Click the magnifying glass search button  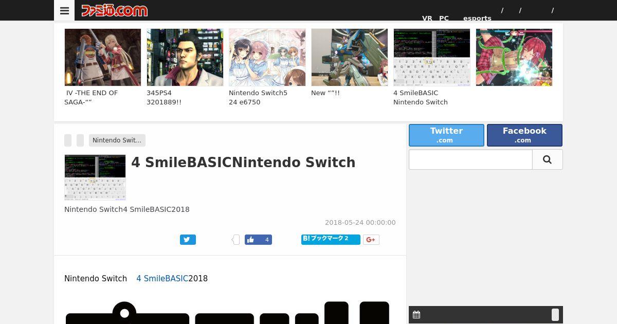(x=548, y=159)
